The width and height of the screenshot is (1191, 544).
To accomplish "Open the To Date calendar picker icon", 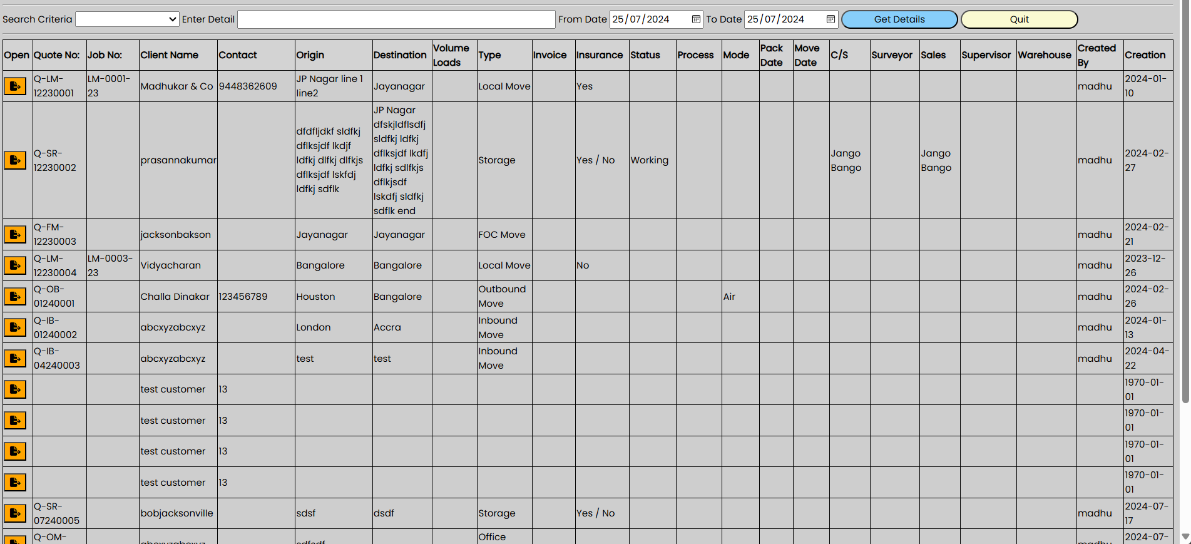I will pos(831,19).
